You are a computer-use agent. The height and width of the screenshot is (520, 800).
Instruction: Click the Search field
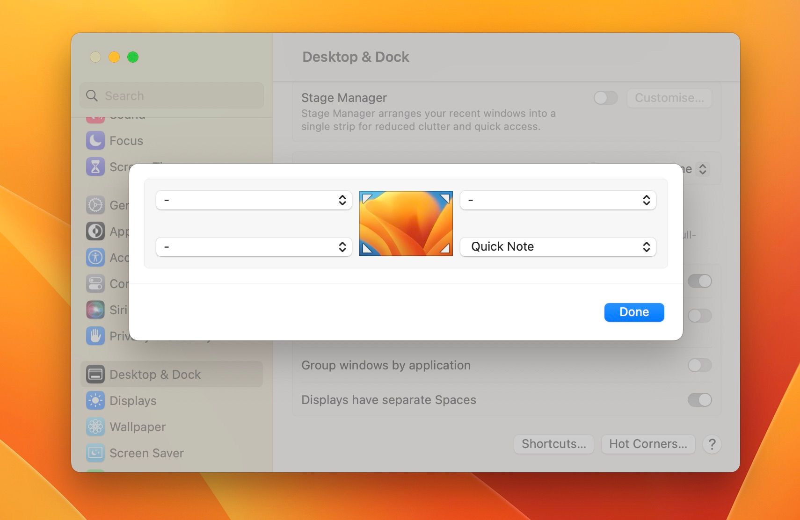[x=178, y=96]
